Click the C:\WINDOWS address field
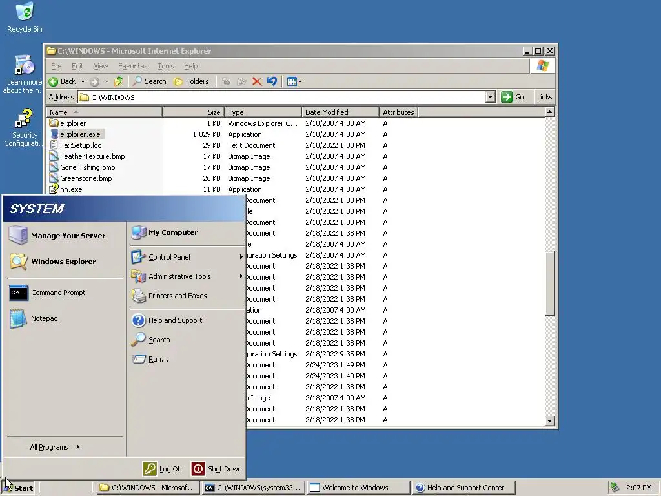Screen dimensions: 661x496 tap(281, 97)
